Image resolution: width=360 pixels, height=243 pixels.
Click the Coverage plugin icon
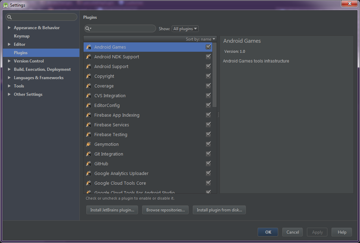89,86
